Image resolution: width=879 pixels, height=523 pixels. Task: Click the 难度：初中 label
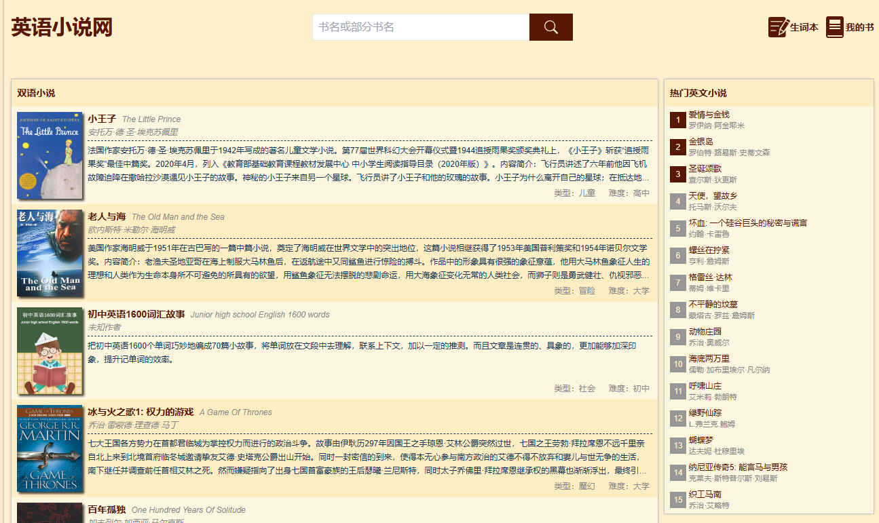pos(629,389)
